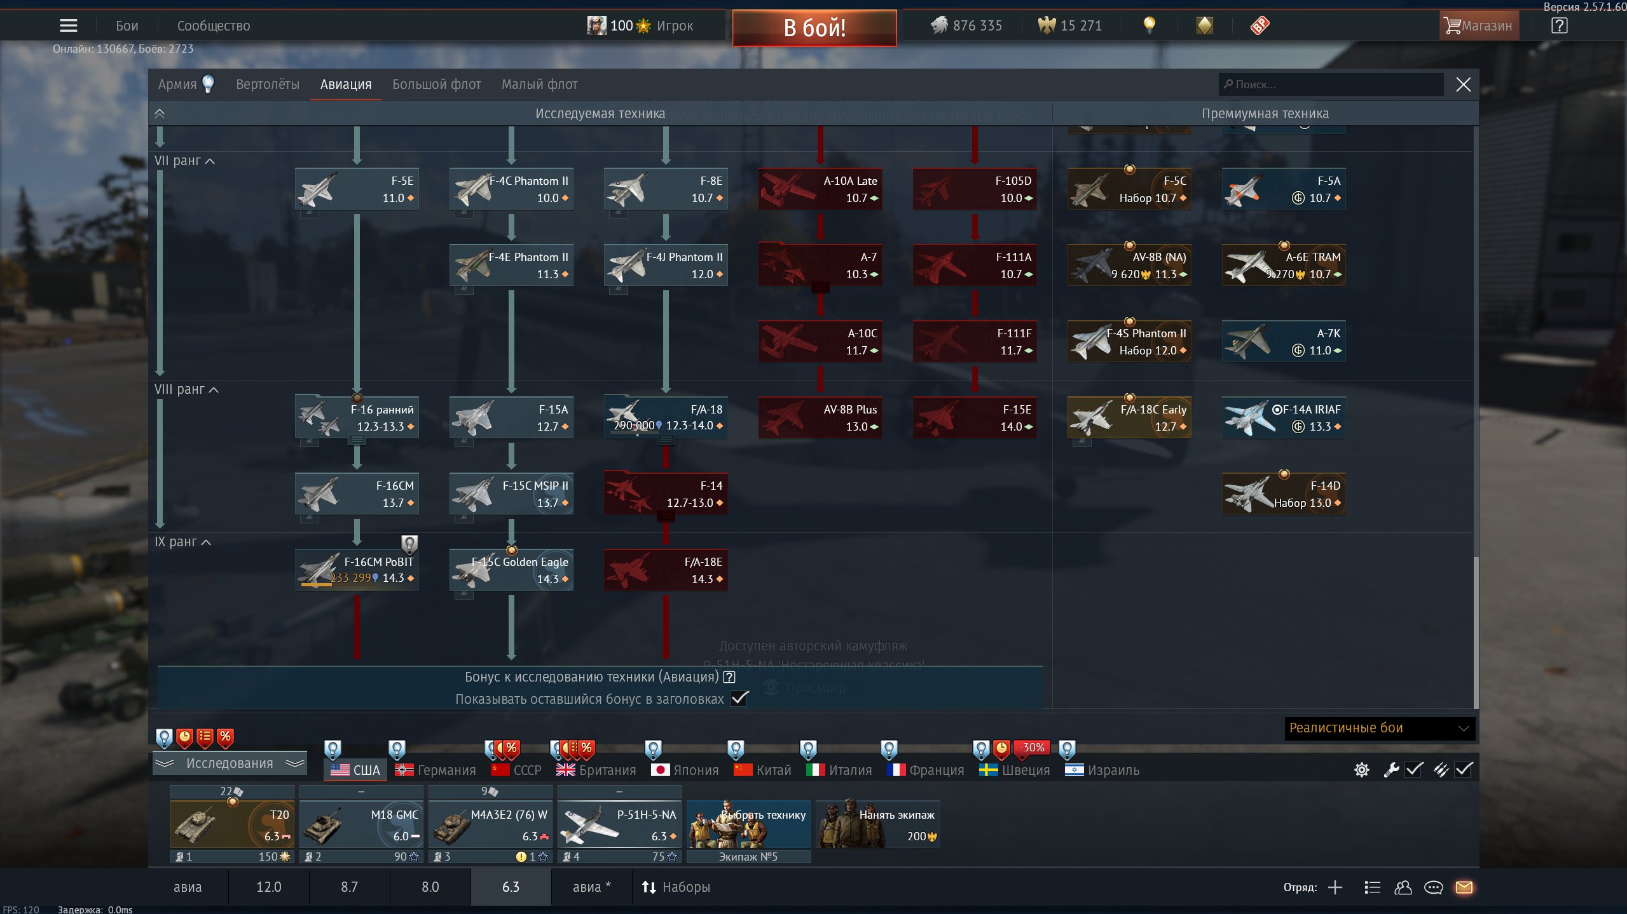Click the red clock booster icon above Исследования
This screenshot has height=914, width=1627.
pos(184,737)
